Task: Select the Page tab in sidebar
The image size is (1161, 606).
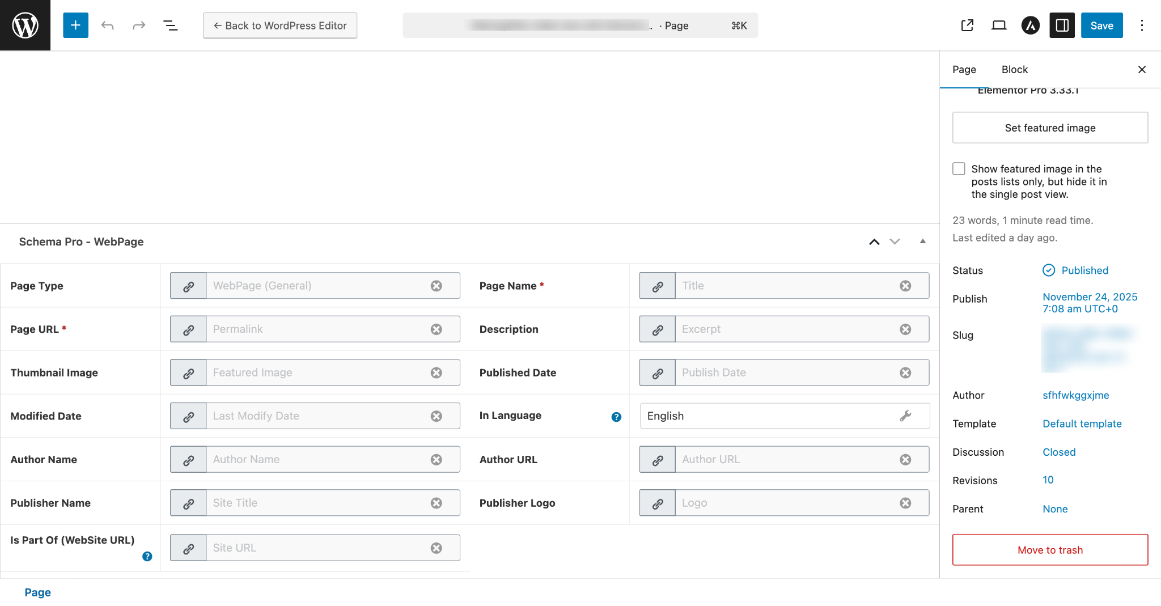Action: pyautogui.click(x=964, y=69)
